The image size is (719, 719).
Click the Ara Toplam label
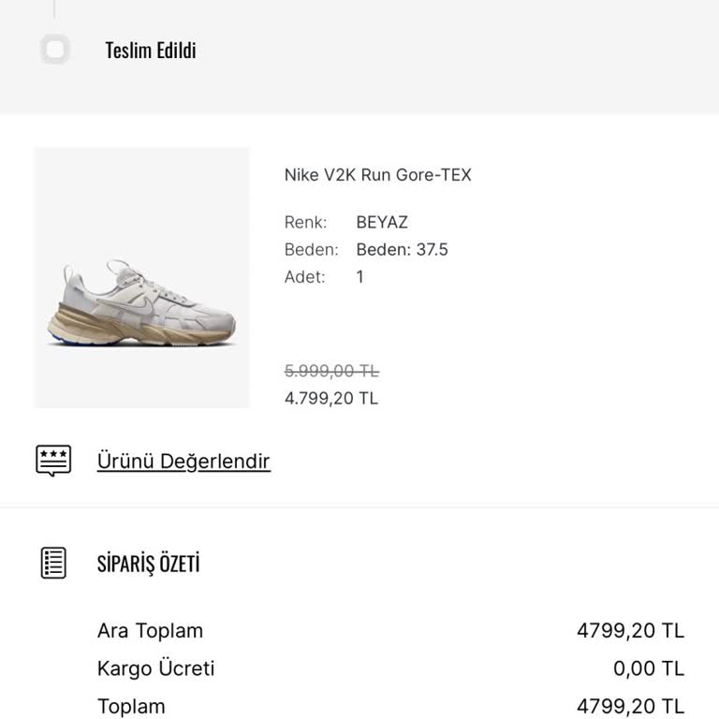click(150, 631)
